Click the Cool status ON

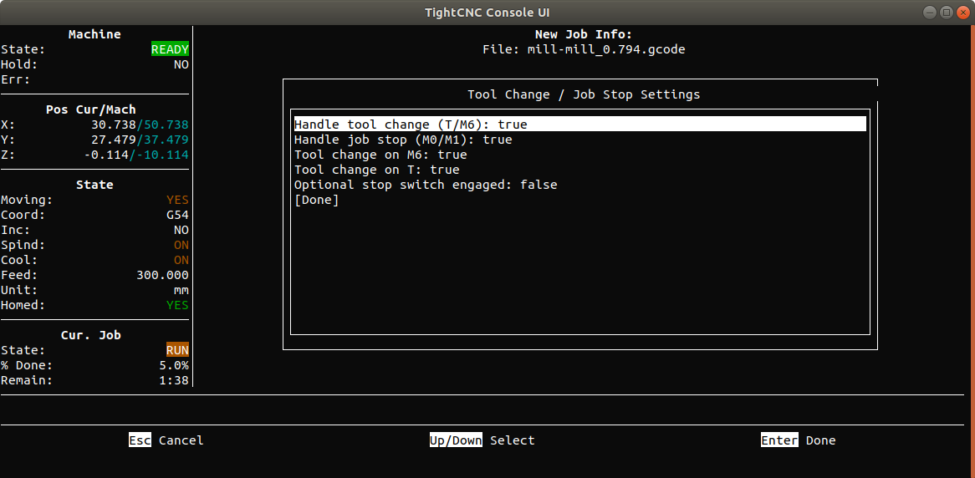[181, 260]
